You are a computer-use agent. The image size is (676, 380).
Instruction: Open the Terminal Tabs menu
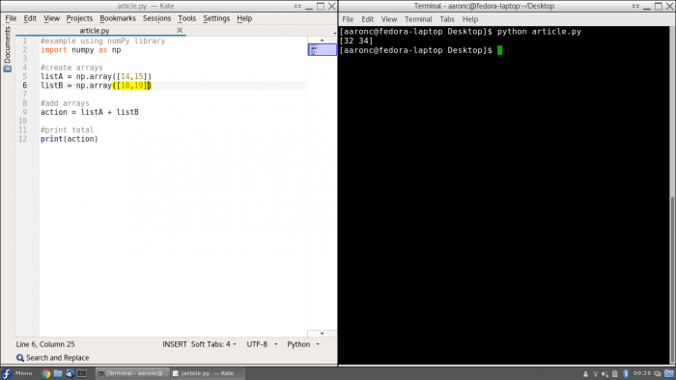pyautogui.click(x=447, y=19)
